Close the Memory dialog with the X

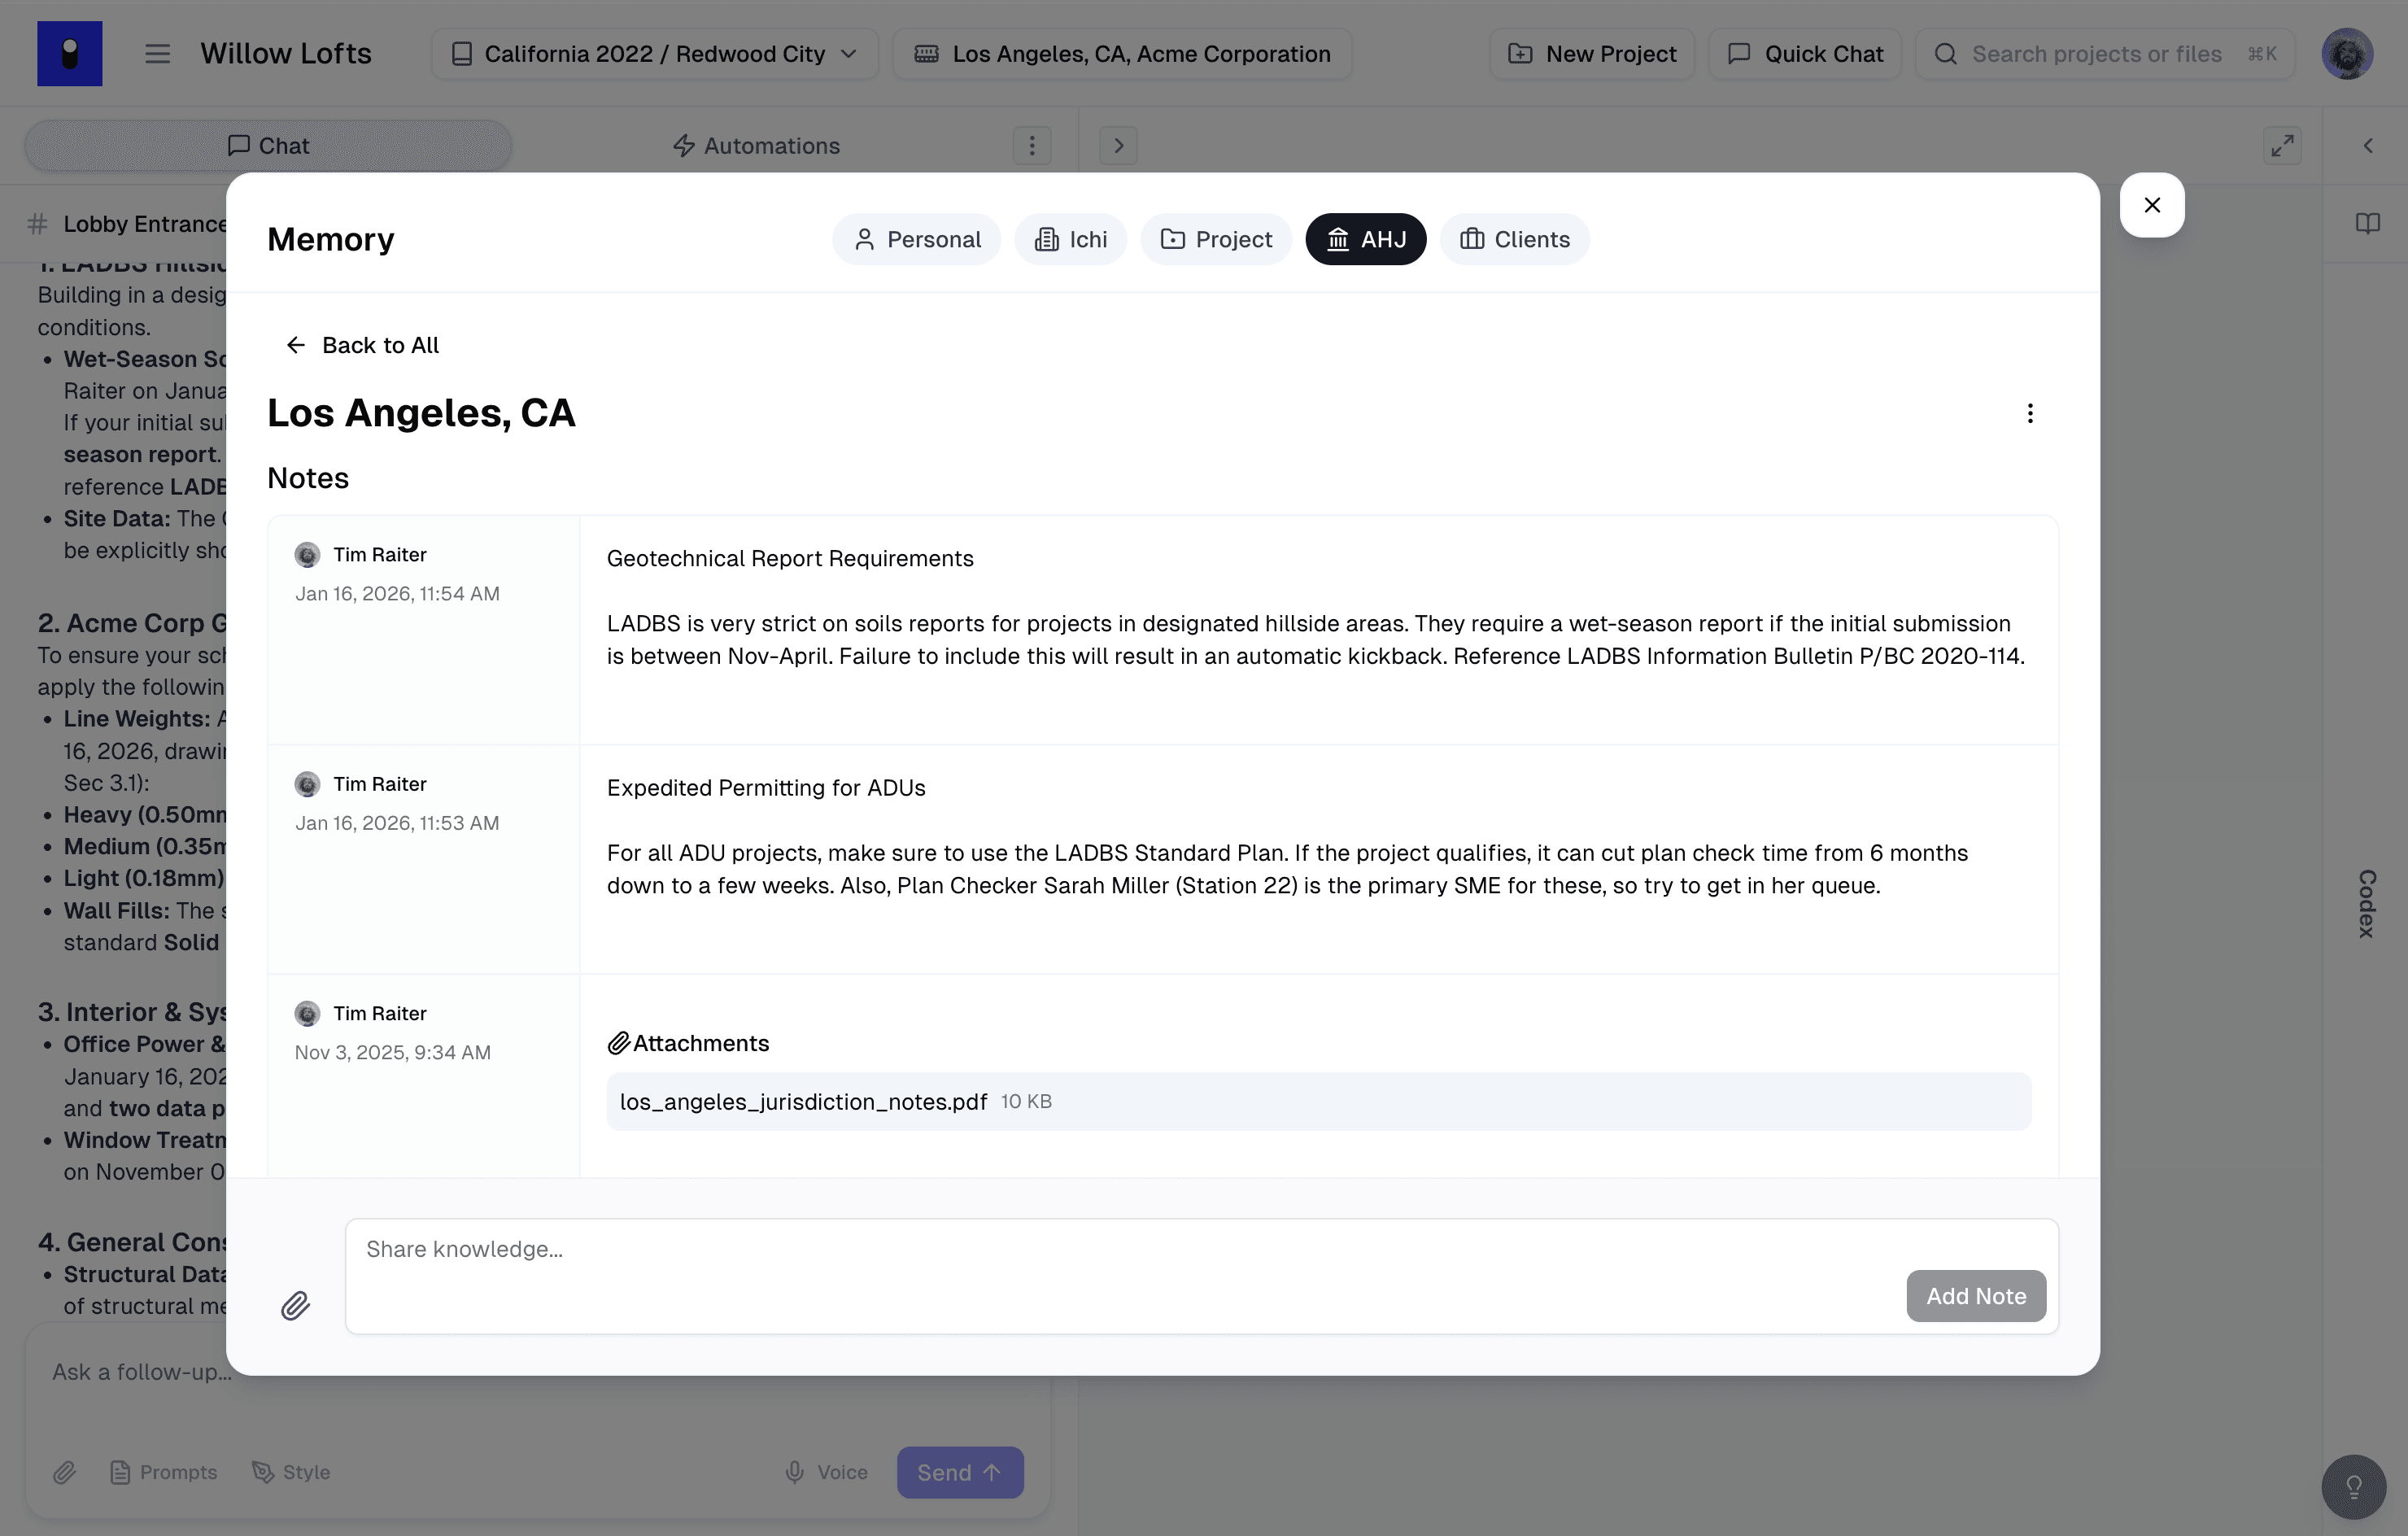pyautogui.click(x=2151, y=205)
